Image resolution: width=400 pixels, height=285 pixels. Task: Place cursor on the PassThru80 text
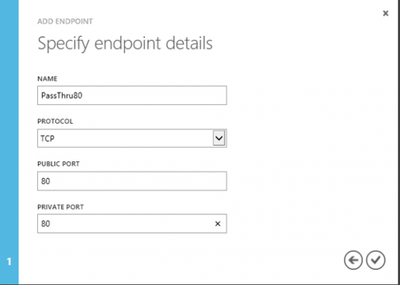tap(61, 96)
